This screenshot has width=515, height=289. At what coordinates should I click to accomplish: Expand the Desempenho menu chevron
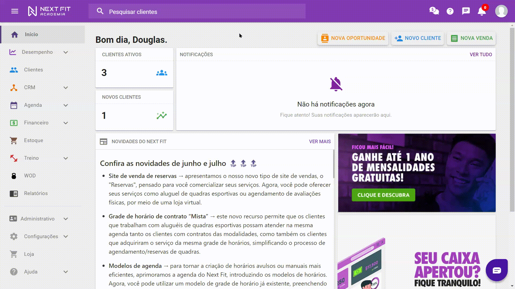[x=66, y=52]
